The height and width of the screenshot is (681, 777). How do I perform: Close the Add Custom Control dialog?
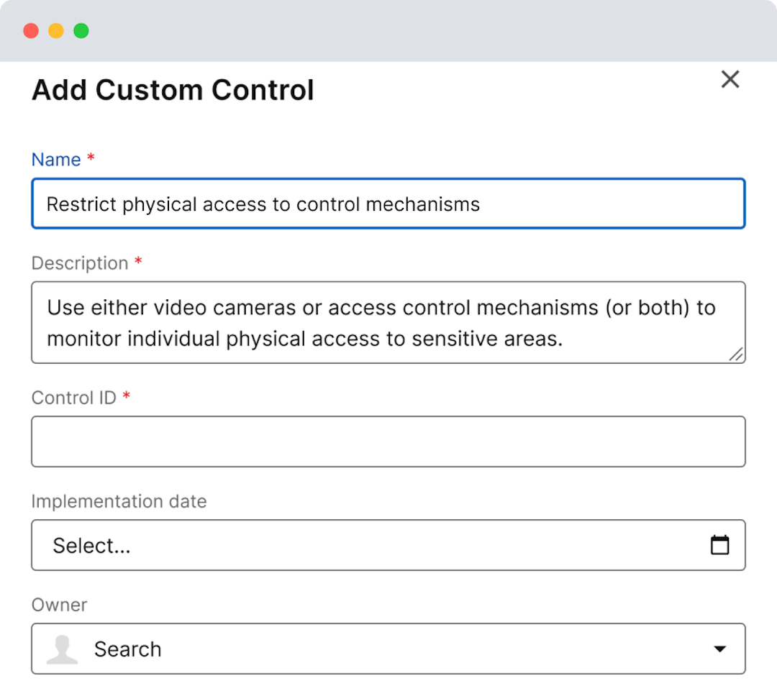[x=730, y=80]
